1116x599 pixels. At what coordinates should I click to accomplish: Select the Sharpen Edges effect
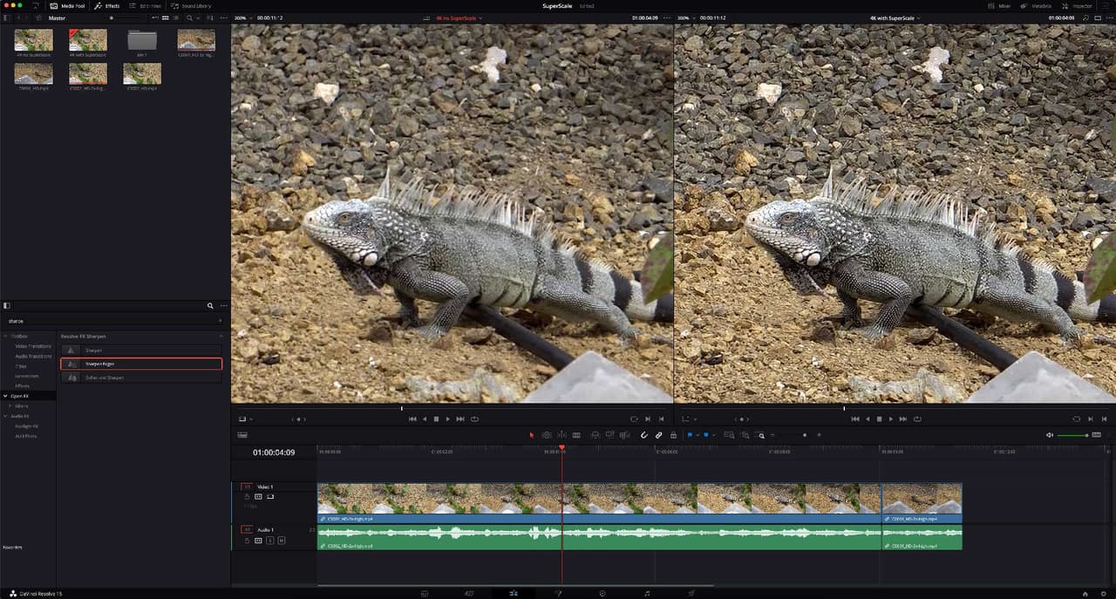(141, 364)
